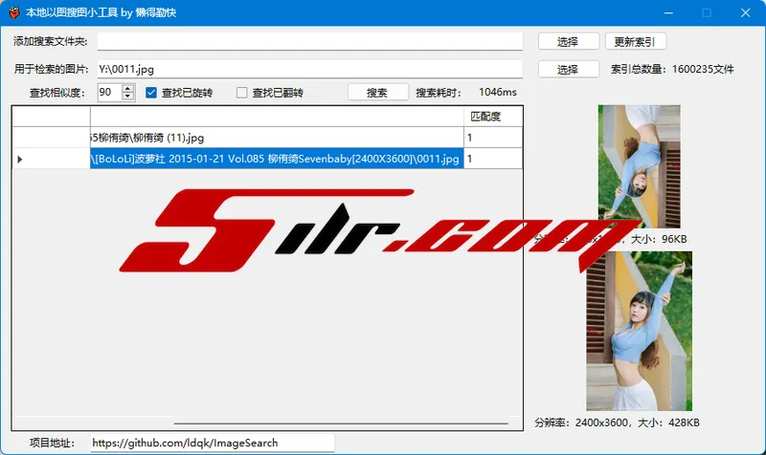Click 选择 button beside the query image field
The width and height of the screenshot is (766, 455).
(569, 69)
